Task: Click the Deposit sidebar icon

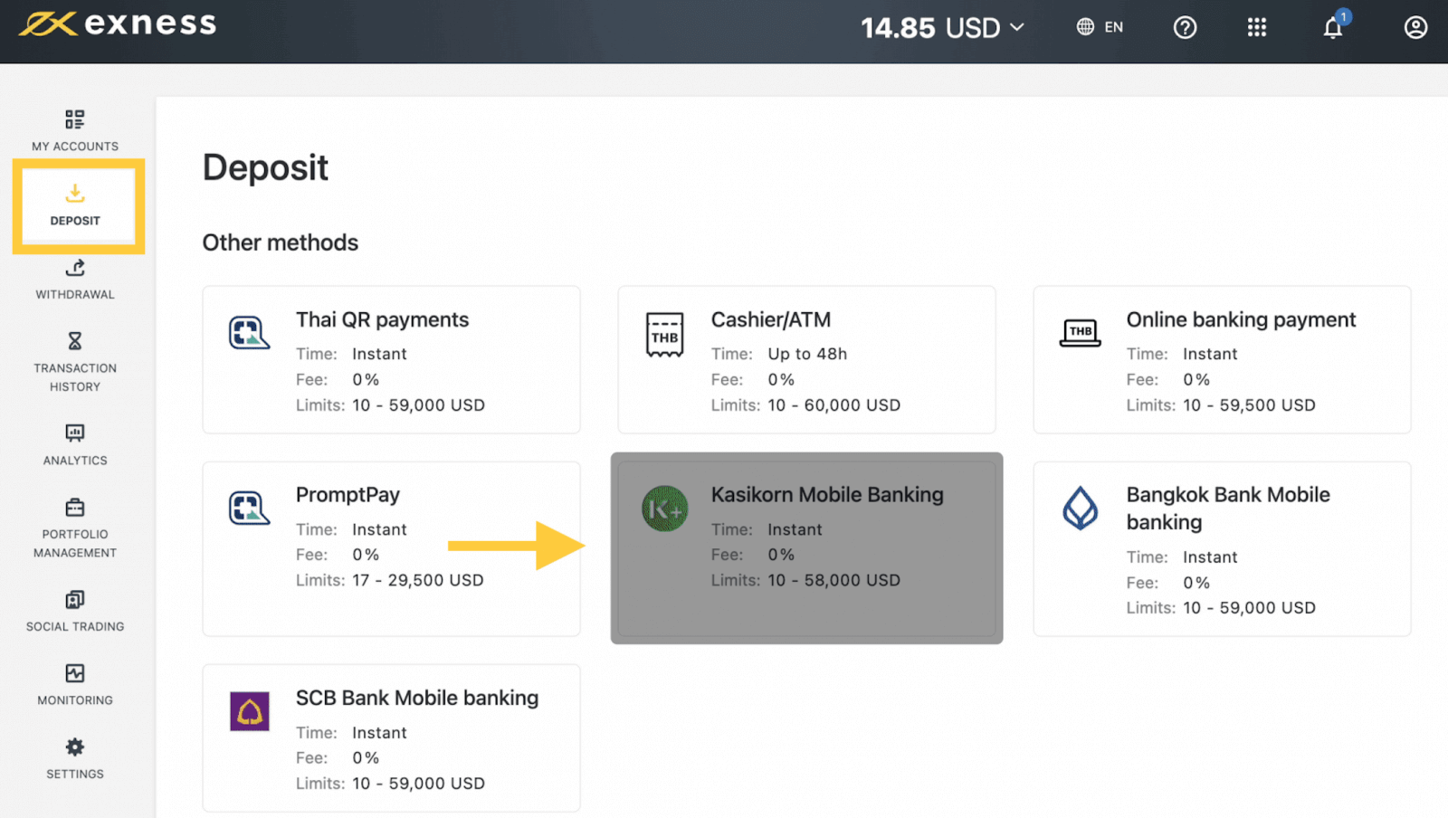Action: click(x=75, y=194)
